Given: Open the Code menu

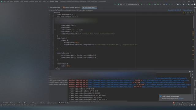Looking at the screenshot, I should click(x=21, y=2).
